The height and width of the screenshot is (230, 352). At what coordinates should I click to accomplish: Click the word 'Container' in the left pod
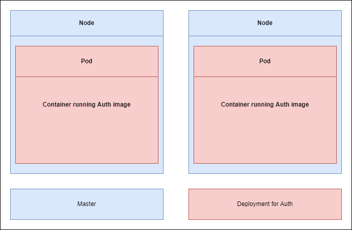pyautogui.click(x=57, y=105)
